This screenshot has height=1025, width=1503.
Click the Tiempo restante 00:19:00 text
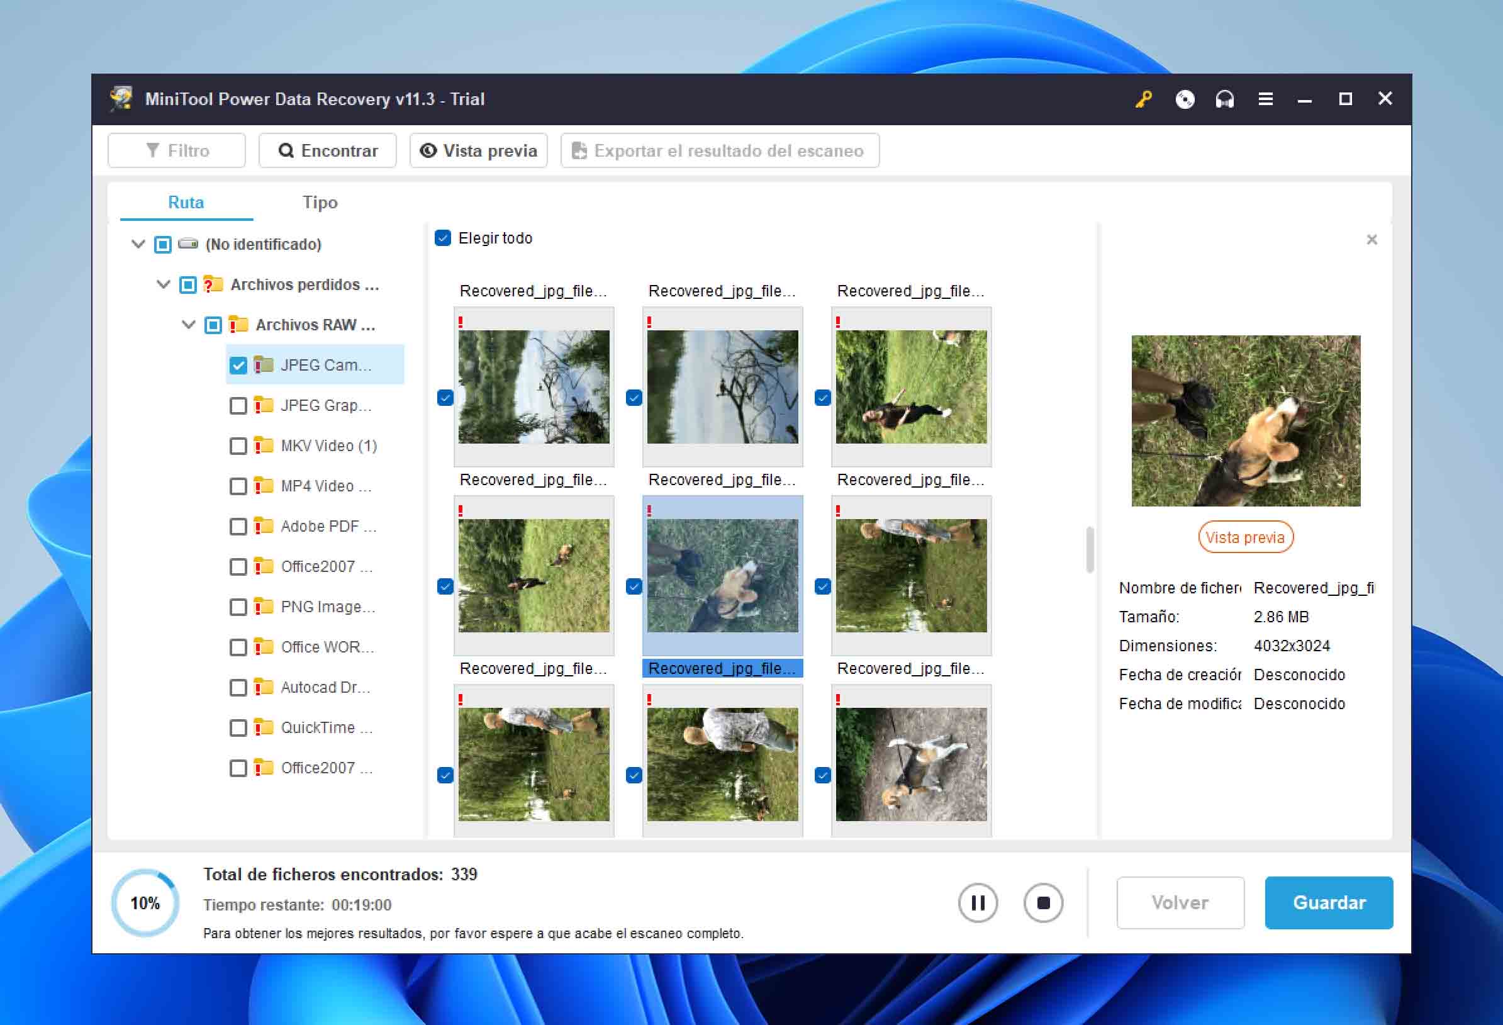point(298,905)
